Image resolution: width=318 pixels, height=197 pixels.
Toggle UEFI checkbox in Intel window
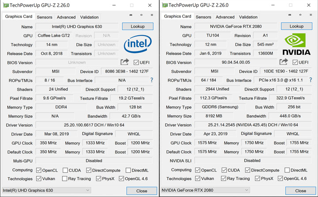136,62
